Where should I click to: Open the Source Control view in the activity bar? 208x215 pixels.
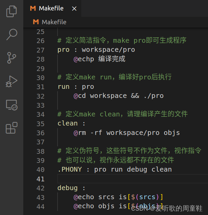11,58
